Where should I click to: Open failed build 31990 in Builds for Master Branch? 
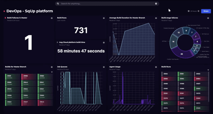click(29, 77)
